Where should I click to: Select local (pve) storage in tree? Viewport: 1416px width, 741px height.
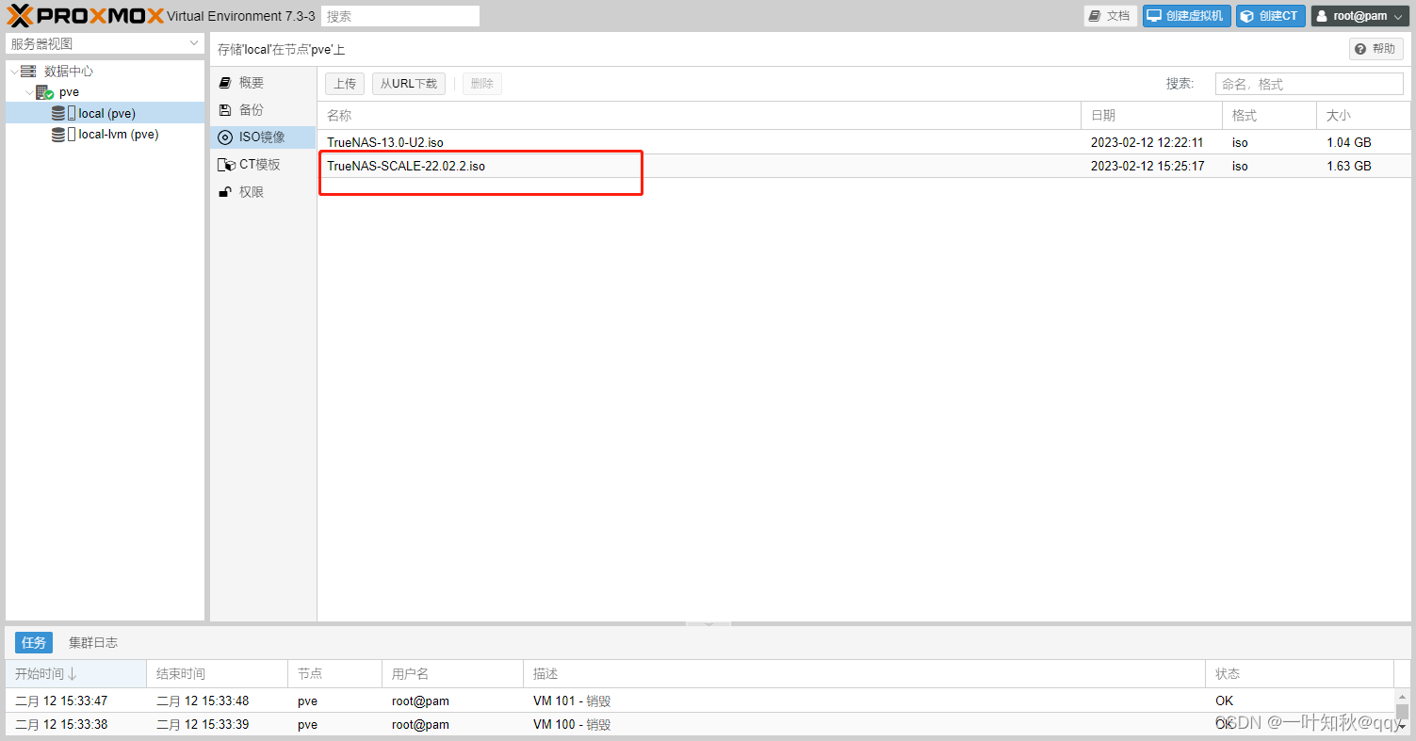tap(105, 113)
